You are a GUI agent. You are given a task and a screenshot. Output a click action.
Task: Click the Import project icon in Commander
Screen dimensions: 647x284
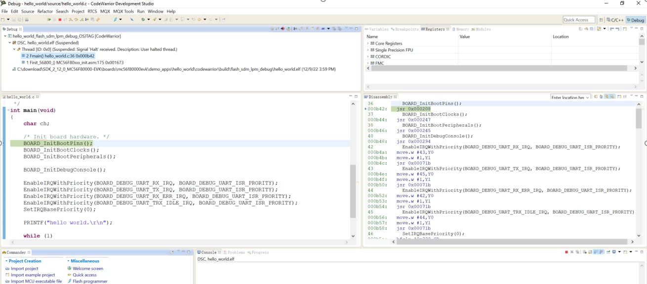coord(7,268)
